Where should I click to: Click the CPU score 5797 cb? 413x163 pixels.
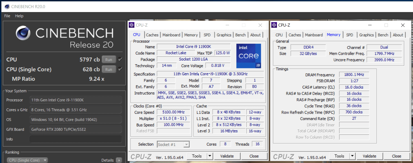[x=90, y=60]
